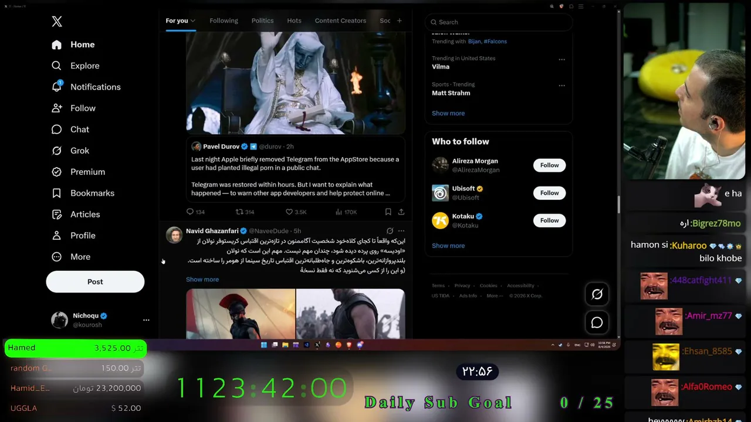Open Chat from the left sidebar
The image size is (751, 422).
coord(70,130)
